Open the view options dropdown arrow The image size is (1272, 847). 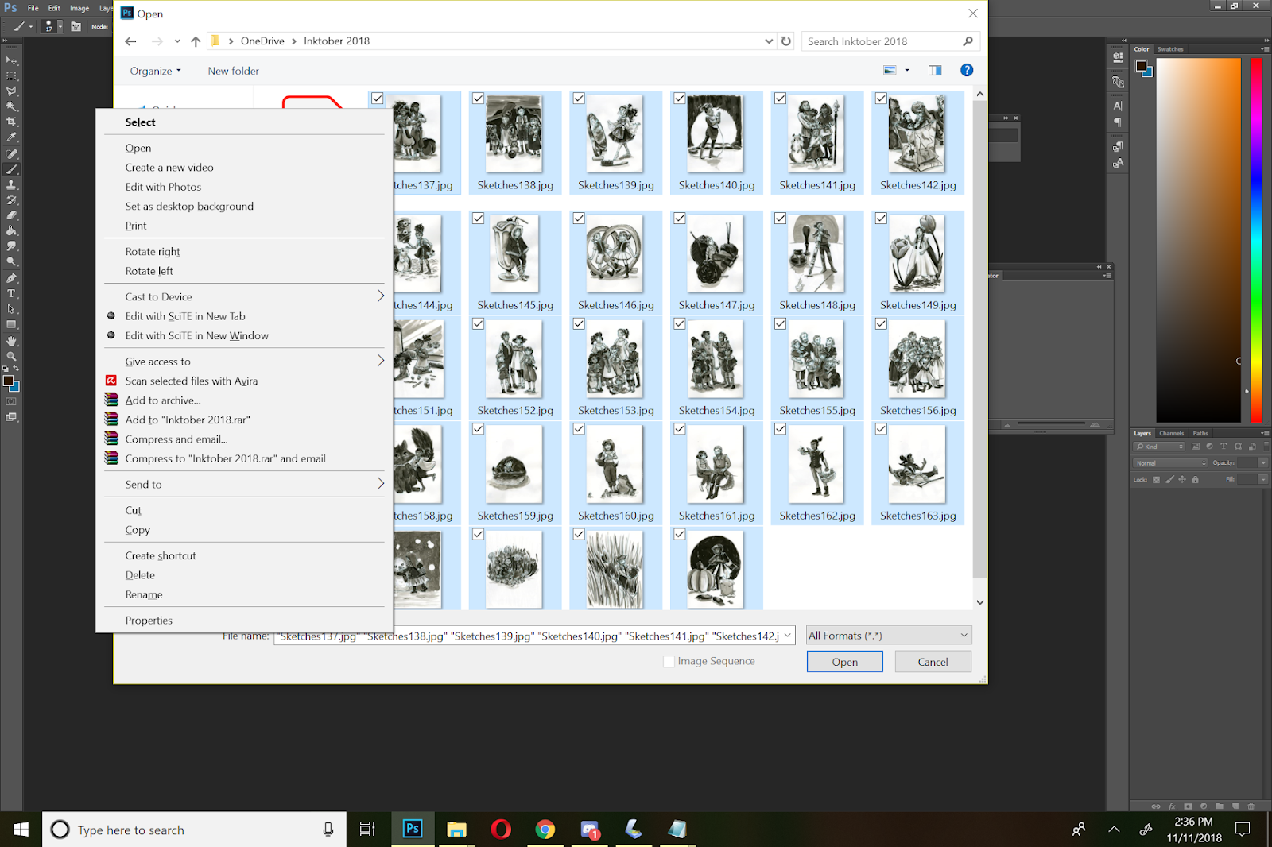tap(907, 71)
